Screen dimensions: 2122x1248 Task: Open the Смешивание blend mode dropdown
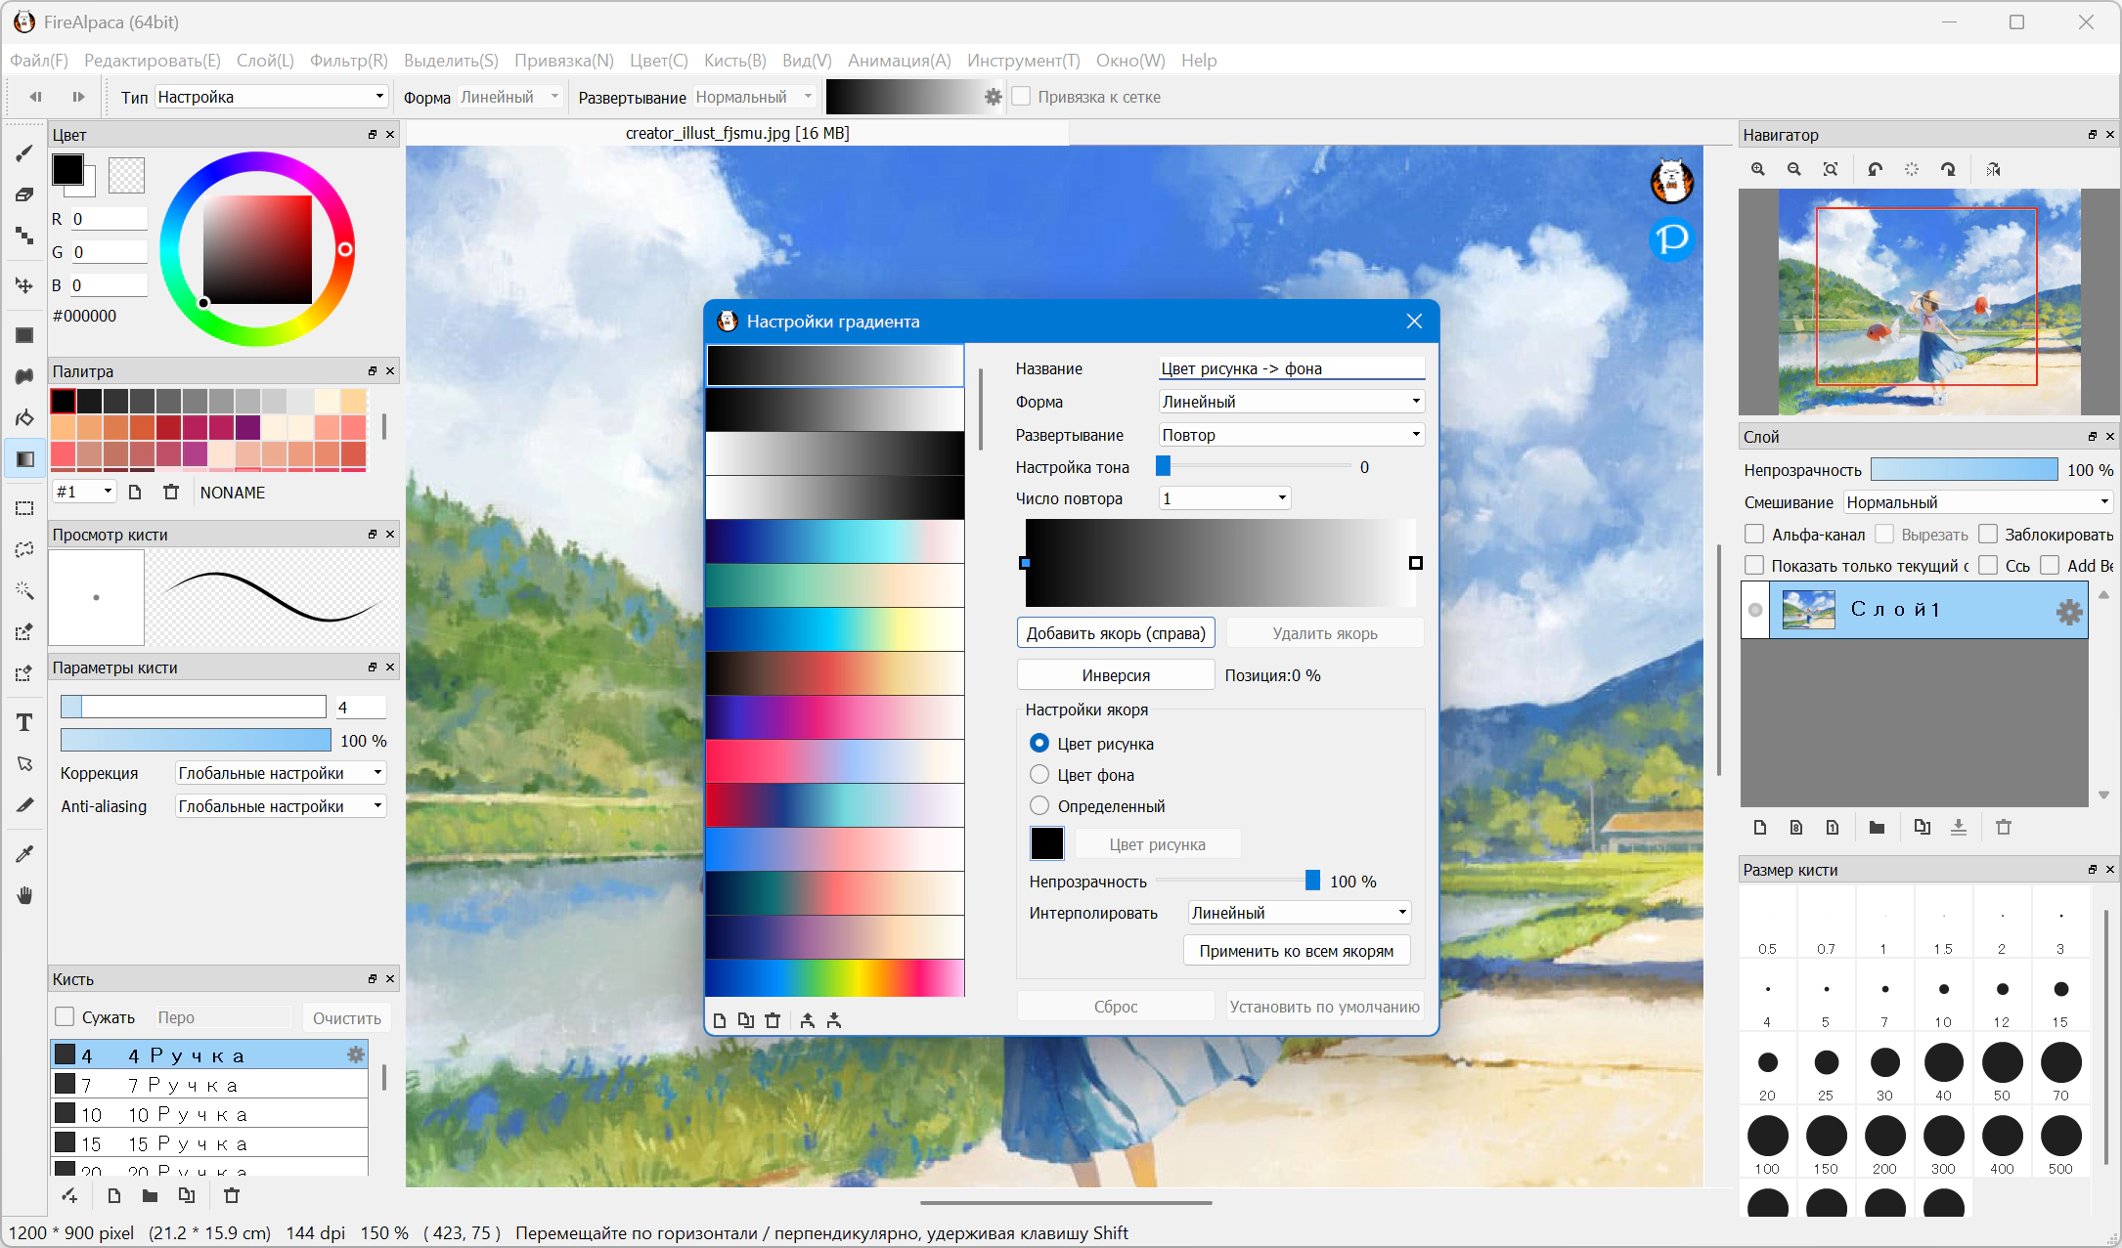(x=1977, y=502)
